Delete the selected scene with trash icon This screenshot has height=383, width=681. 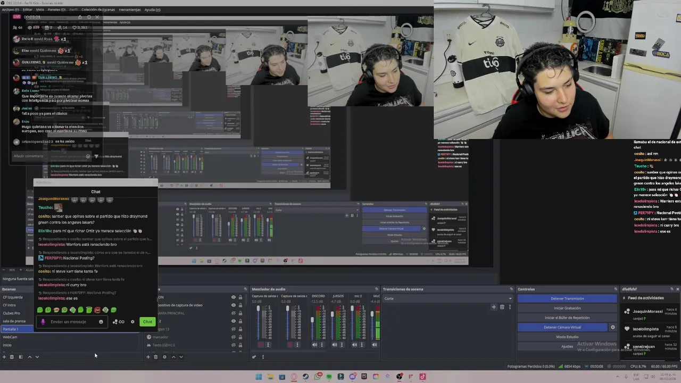[x=12, y=357]
